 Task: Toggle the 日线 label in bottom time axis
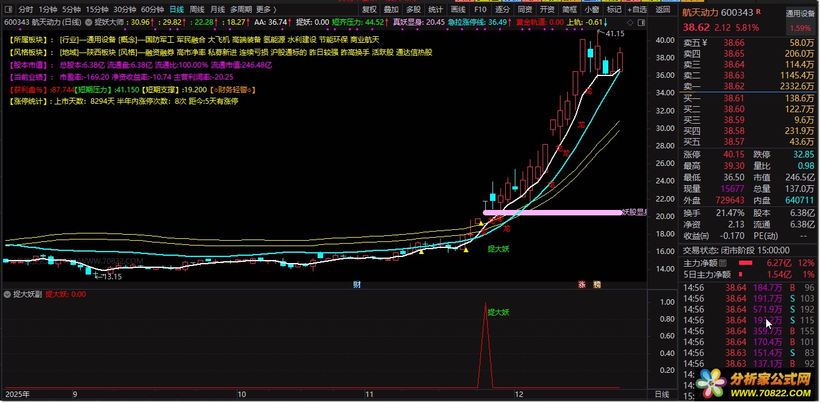coord(661,395)
